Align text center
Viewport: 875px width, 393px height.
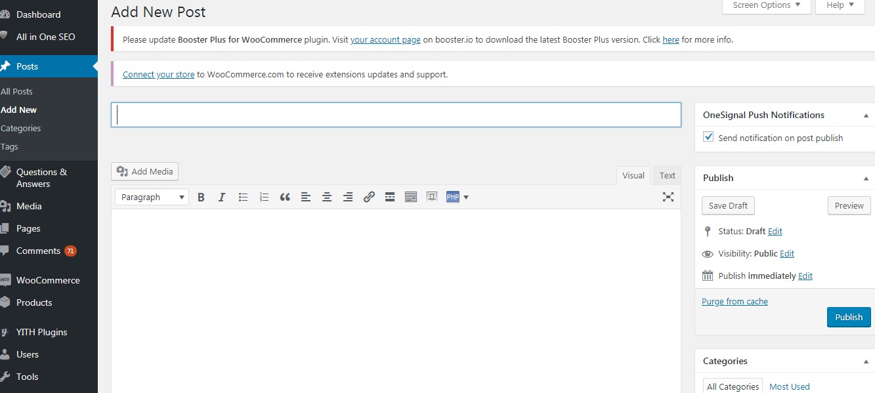pos(327,197)
